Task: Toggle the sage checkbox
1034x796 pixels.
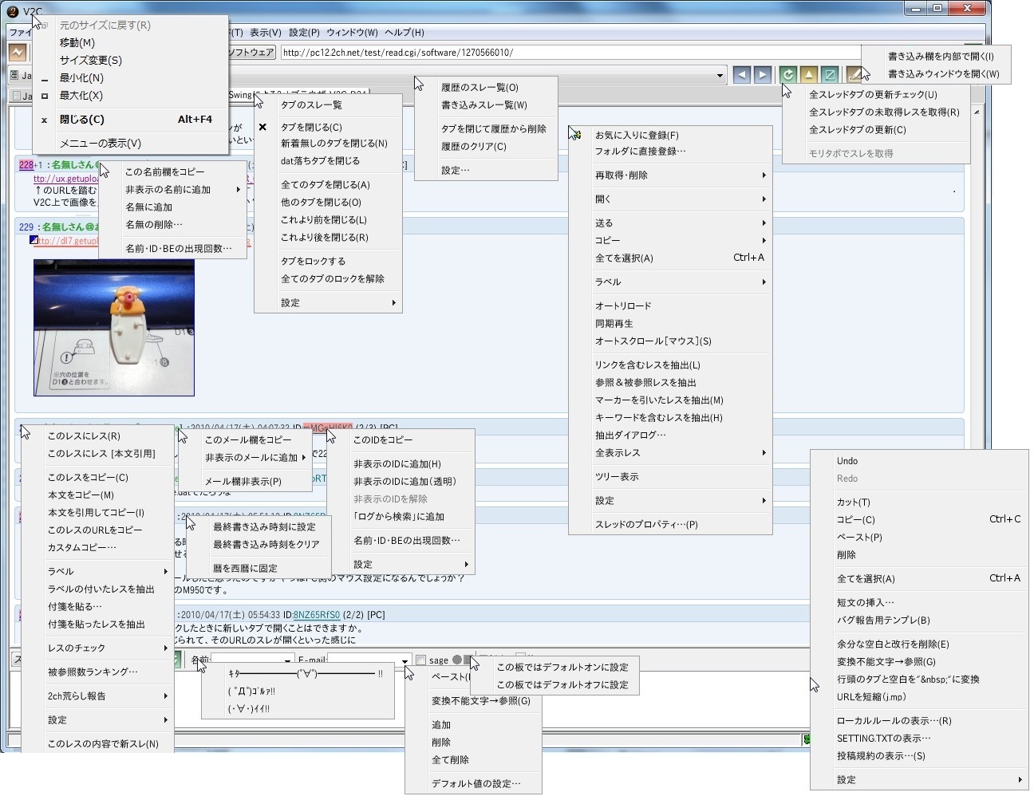Action: pos(420,660)
